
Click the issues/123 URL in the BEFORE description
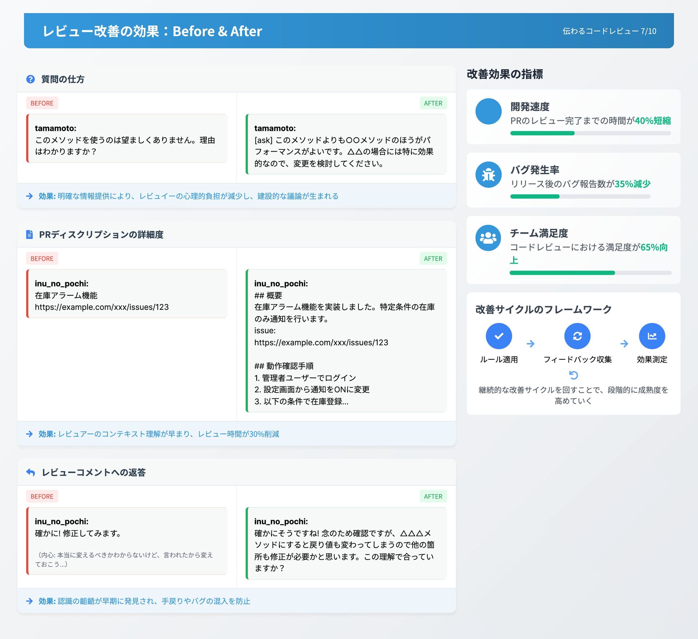(102, 307)
